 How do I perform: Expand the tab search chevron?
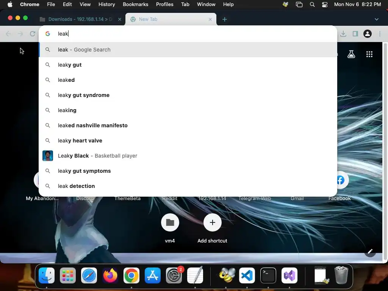click(376, 19)
